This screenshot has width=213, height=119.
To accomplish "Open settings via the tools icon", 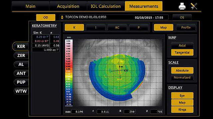I will click(x=194, y=6).
